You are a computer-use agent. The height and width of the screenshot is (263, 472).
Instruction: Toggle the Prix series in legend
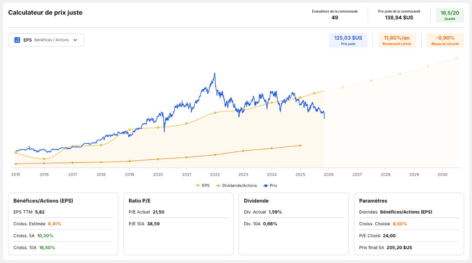[x=270, y=185]
